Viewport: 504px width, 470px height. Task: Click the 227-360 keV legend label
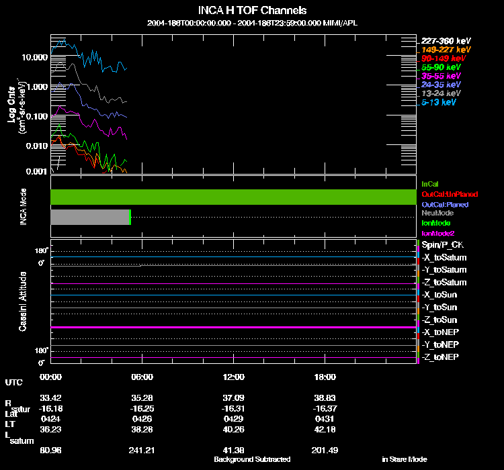(x=446, y=41)
